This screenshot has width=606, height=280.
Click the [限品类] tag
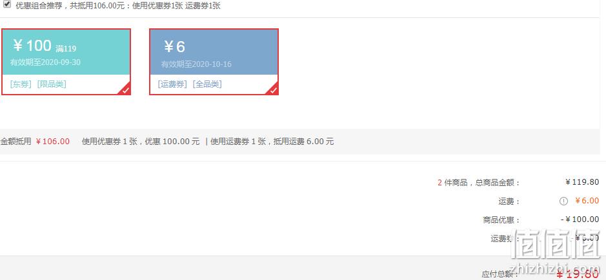(52, 84)
